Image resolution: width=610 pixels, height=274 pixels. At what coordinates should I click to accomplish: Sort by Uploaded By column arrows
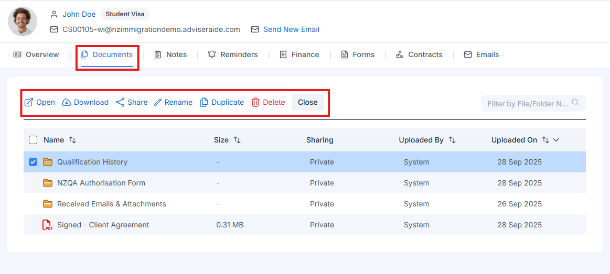452,140
